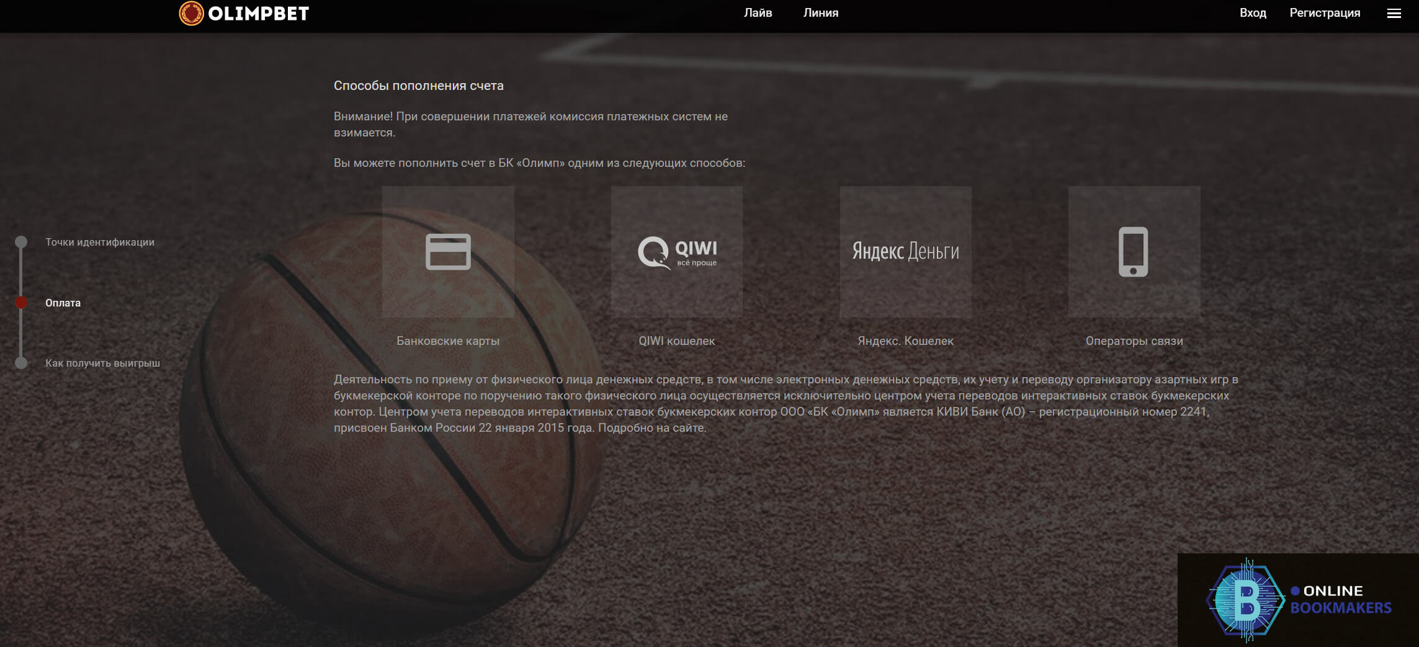Click the Olimpbet round logo emblem
This screenshot has width=1419, height=647.
click(191, 13)
